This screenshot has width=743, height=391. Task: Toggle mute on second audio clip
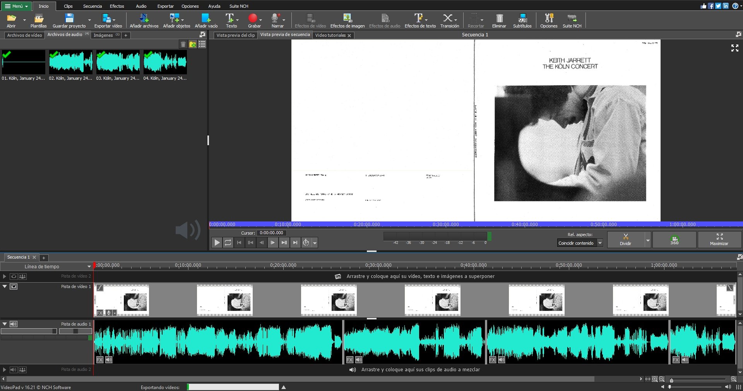[359, 360]
